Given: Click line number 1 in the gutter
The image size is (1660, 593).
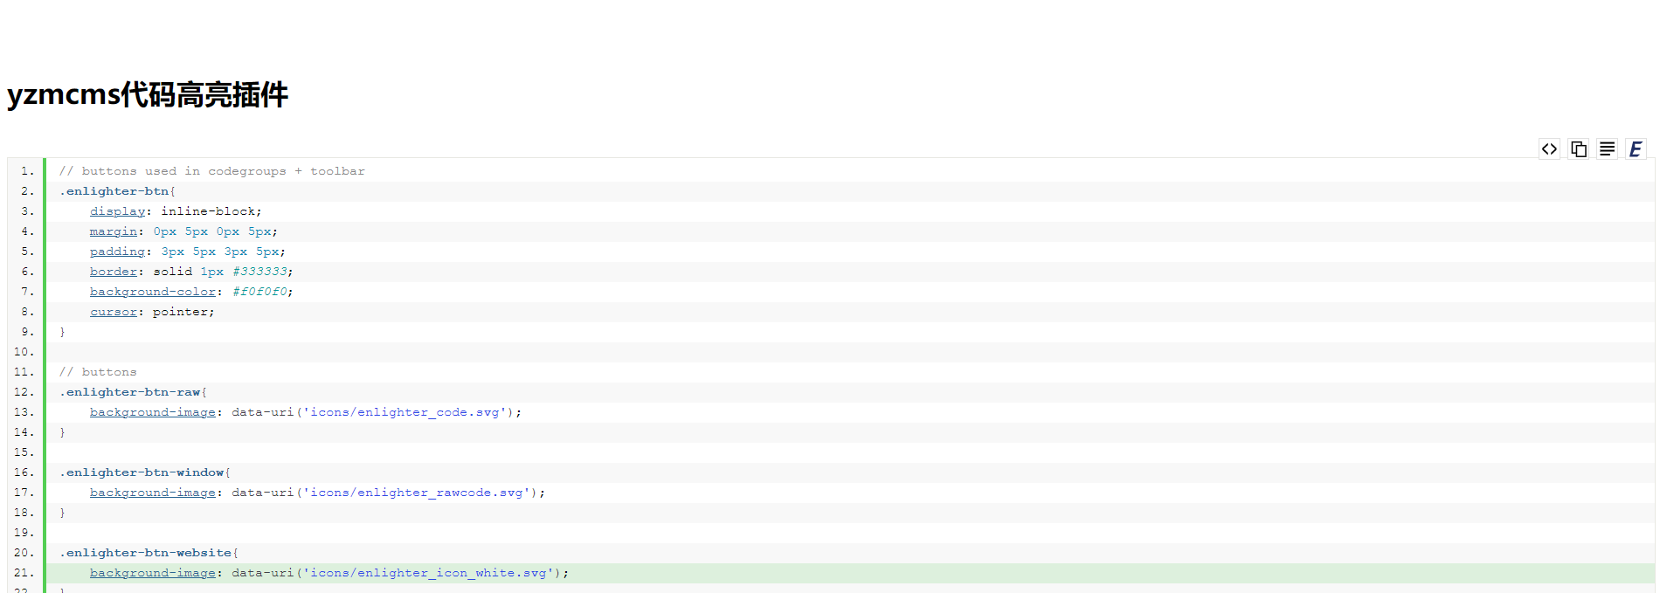Looking at the screenshot, I should coord(27,171).
